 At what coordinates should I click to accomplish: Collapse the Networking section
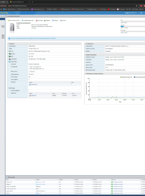(x=8, y=62)
